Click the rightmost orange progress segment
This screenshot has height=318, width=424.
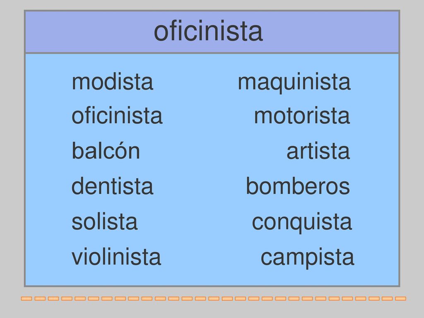pyautogui.click(x=400, y=299)
